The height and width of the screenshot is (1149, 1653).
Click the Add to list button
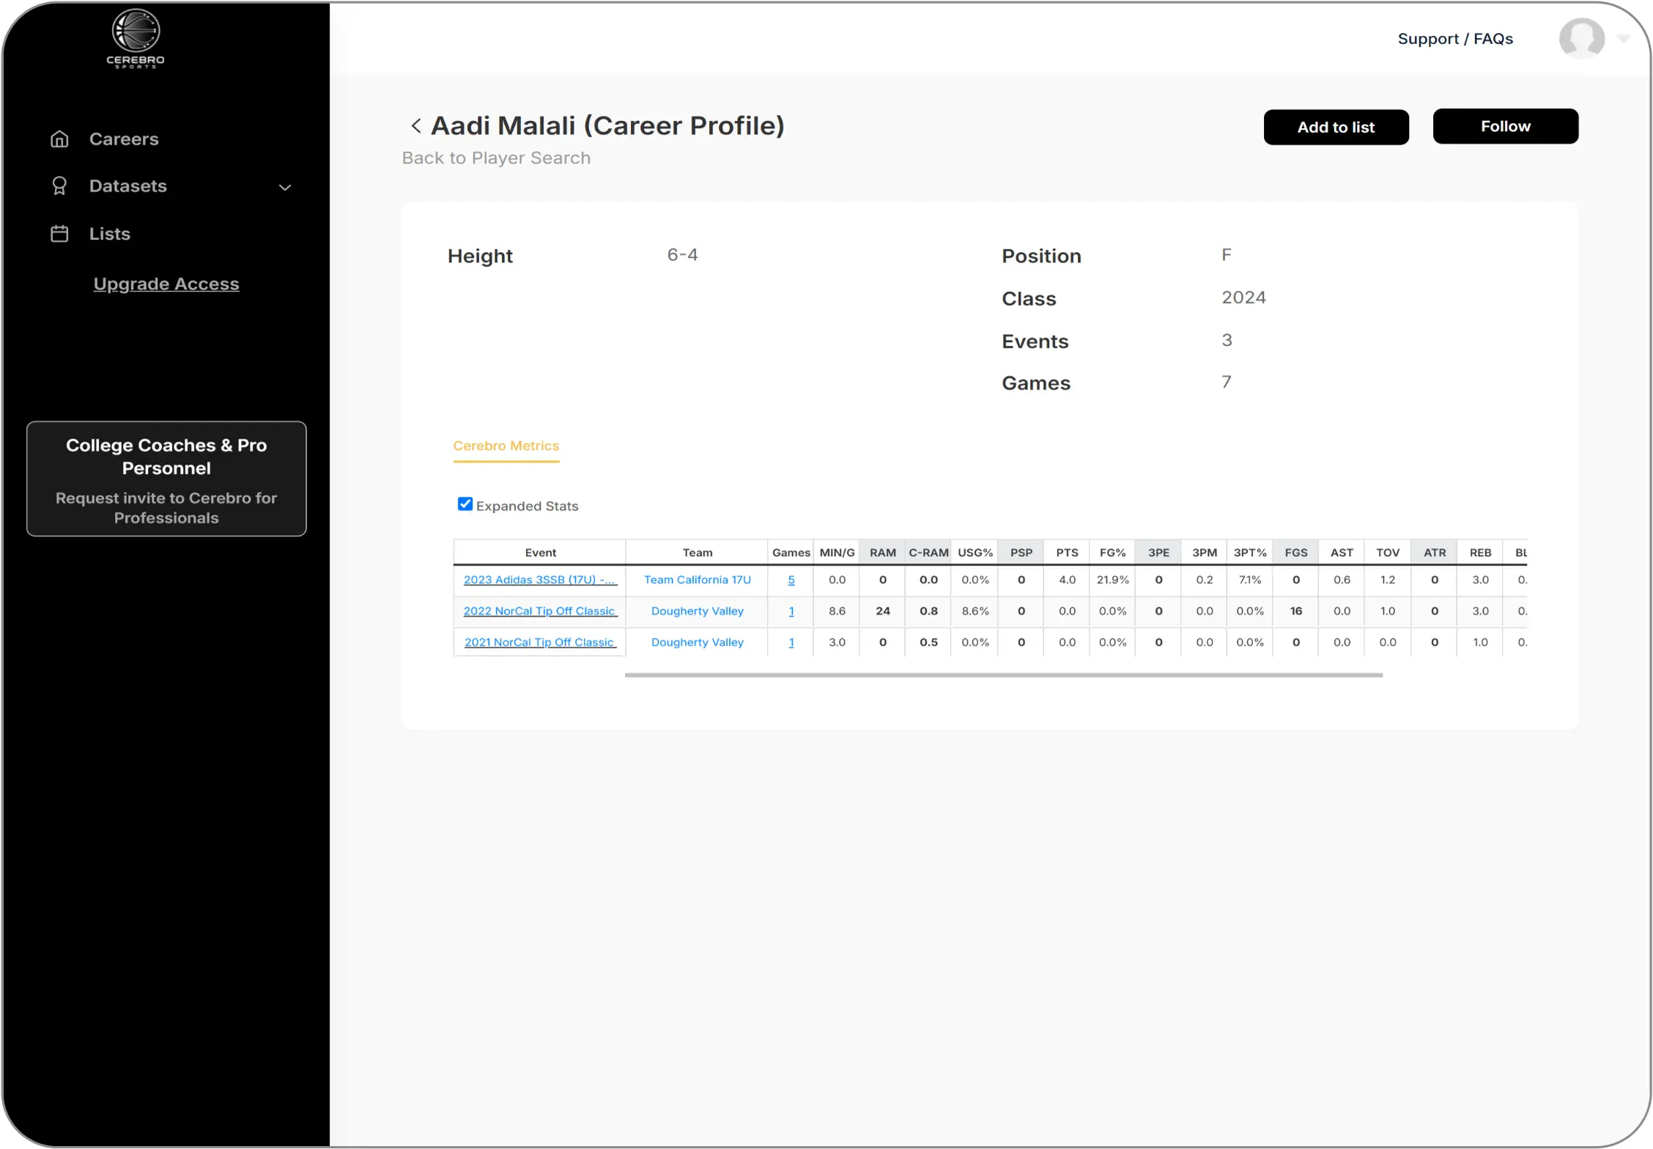(x=1336, y=128)
